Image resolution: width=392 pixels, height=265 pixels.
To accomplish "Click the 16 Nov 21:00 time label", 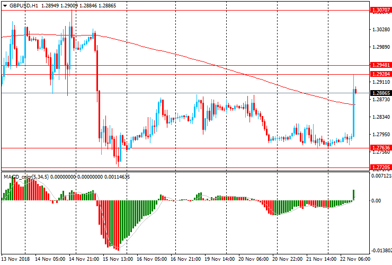I will tap(185, 259).
